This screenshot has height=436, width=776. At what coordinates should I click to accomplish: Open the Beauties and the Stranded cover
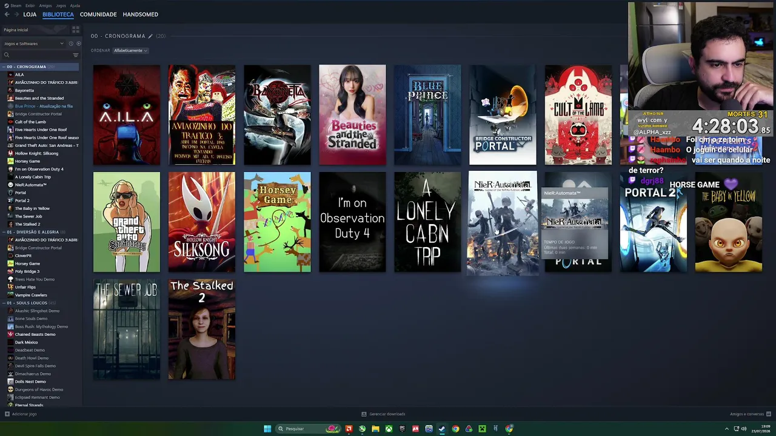352,114
